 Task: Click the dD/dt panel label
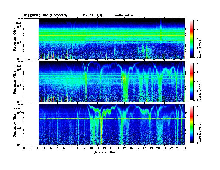[x=18, y=66]
